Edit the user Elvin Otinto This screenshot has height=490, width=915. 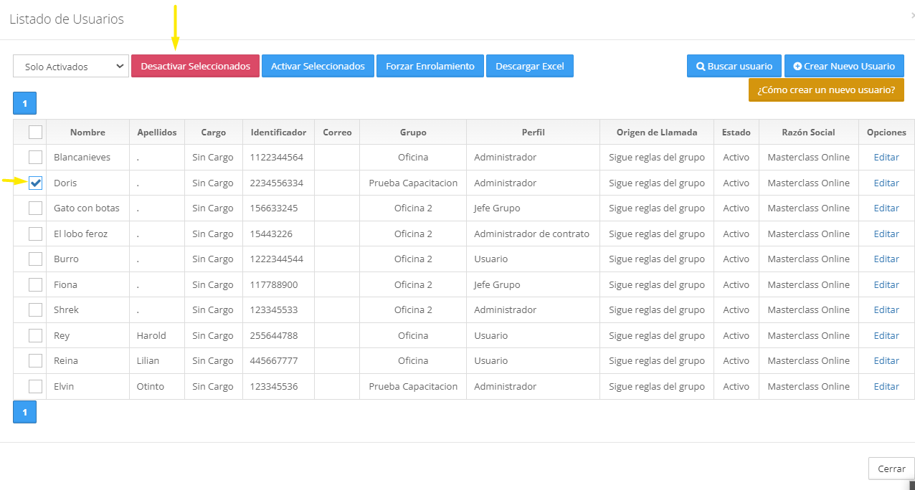886,387
